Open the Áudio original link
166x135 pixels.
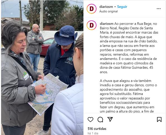[x=109, y=11]
